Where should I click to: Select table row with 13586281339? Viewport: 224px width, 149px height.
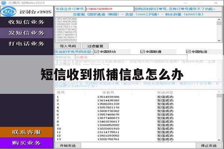[x=136, y=104]
